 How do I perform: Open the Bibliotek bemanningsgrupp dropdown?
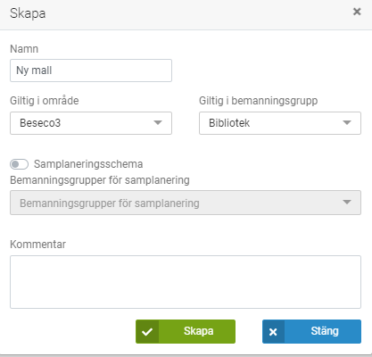coord(280,123)
